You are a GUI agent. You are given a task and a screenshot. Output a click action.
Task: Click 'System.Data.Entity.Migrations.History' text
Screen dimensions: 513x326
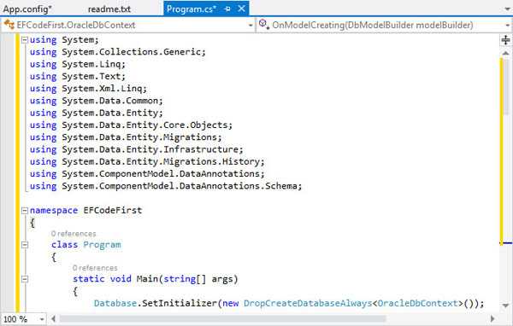[x=161, y=161]
